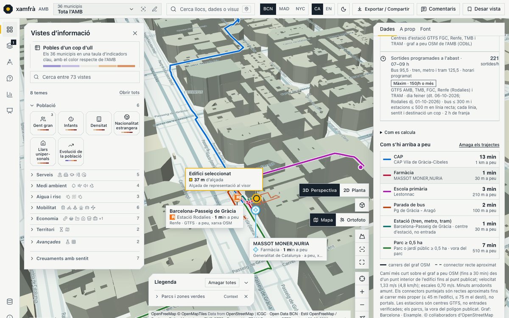Click the fullscreen map control icon
This screenshot has width=509, height=318.
tap(362, 262)
